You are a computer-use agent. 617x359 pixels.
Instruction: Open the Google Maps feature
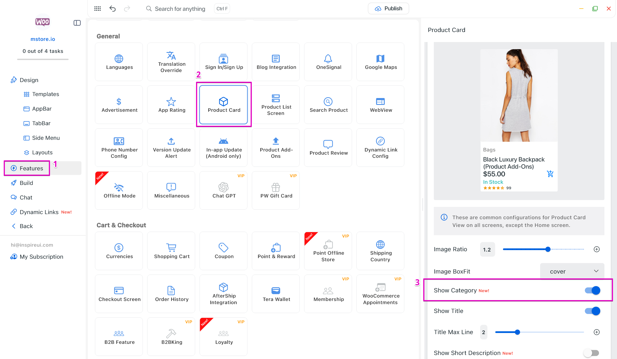380,62
